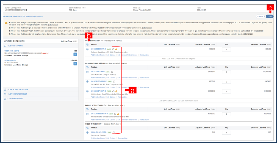Viewport: 277px width, 143px height.
Task: Click group icon in CISCO INTERSIGHT header
Action: coord(87,128)
